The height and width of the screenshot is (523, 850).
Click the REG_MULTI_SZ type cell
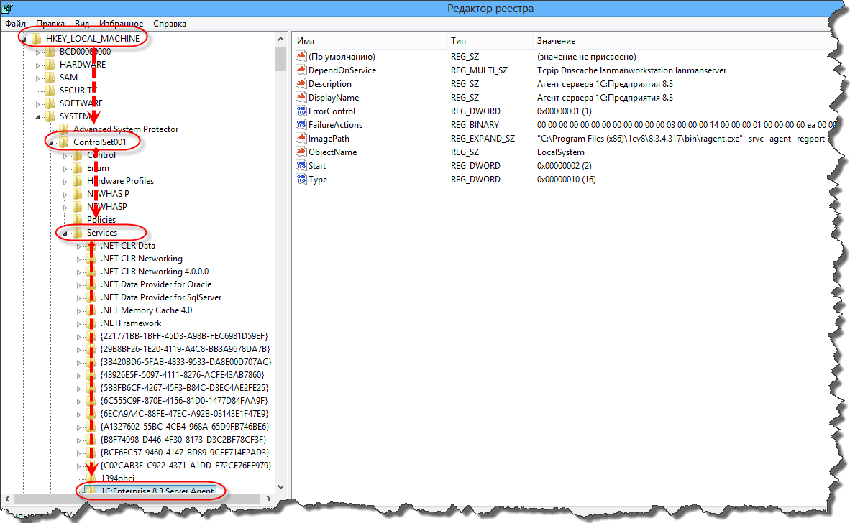point(479,70)
